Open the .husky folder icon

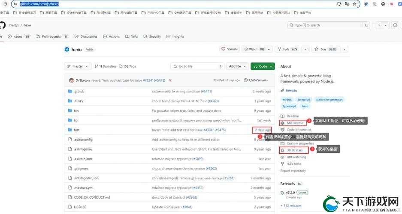click(70, 101)
